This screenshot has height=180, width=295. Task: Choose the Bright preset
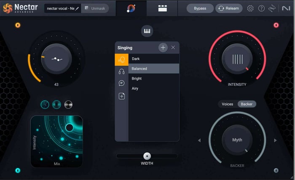coord(154,79)
